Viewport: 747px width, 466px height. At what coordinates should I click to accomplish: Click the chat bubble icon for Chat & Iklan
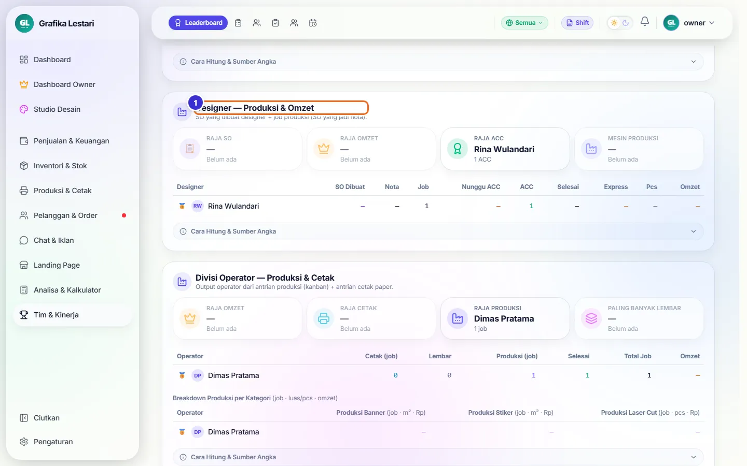coord(24,240)
